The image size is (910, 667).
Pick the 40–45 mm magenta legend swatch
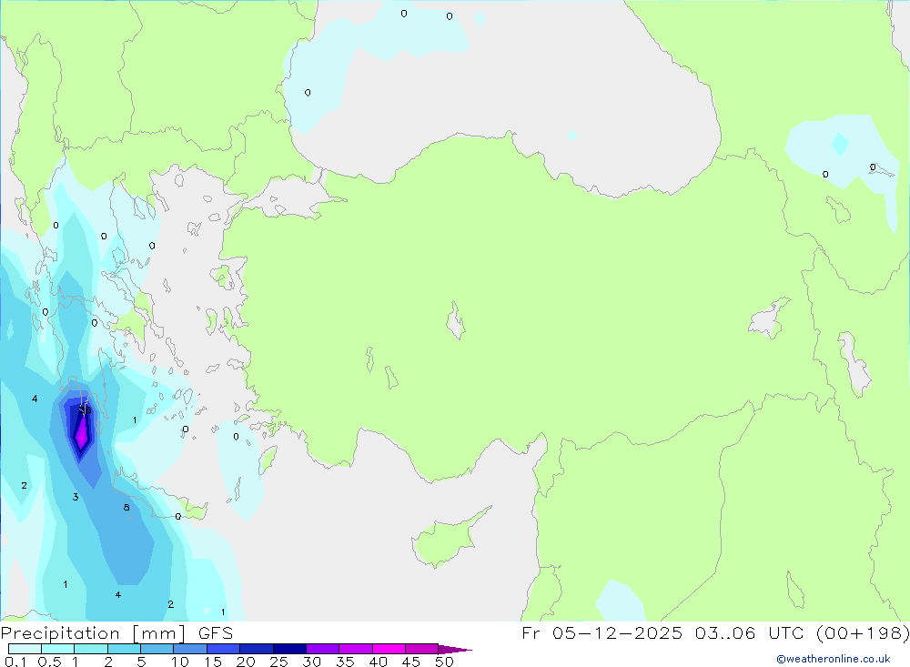pyautogui.click(x=389, y=649)
